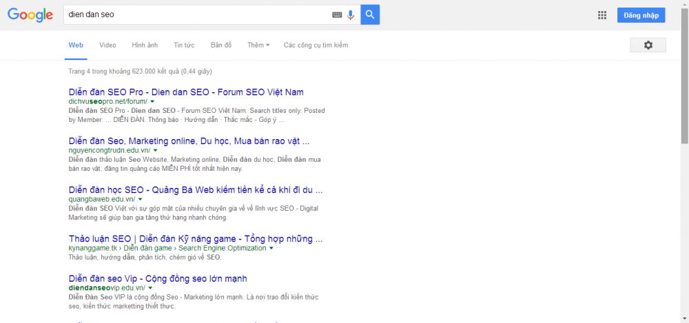Expand arrow next to quangbaweb.edu.vn/ URL

[x=139, y=200]
